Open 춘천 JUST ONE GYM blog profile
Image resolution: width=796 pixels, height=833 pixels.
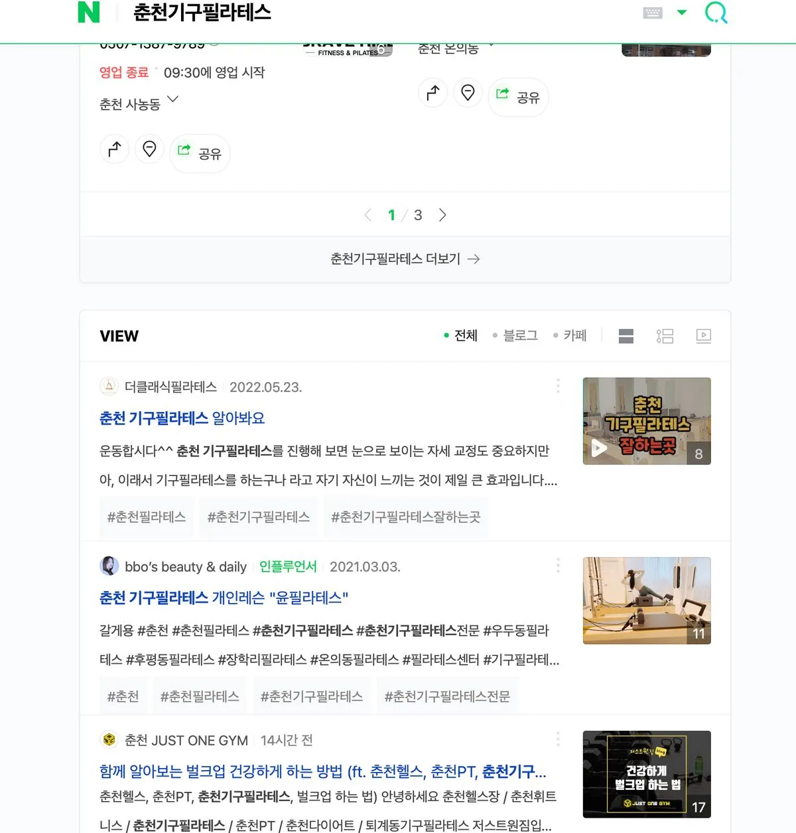pyautogui.click(x=186, y=741)
